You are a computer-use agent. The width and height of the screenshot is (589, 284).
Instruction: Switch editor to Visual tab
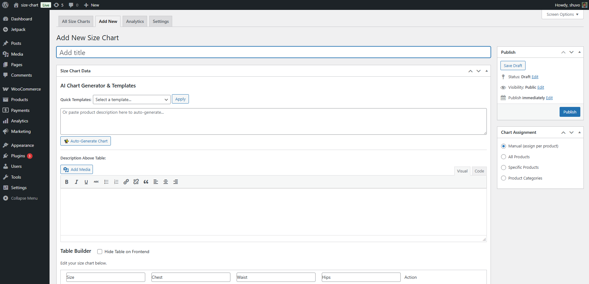[x=462, y=171]
